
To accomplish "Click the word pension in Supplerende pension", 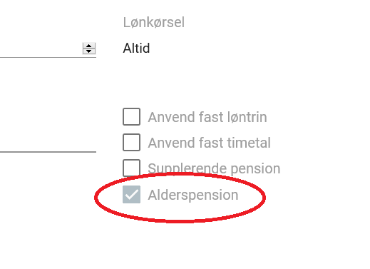I will (255, 169).
